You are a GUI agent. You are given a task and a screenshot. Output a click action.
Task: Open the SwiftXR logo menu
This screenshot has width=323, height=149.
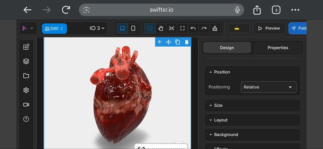click(x=28, y=28)
